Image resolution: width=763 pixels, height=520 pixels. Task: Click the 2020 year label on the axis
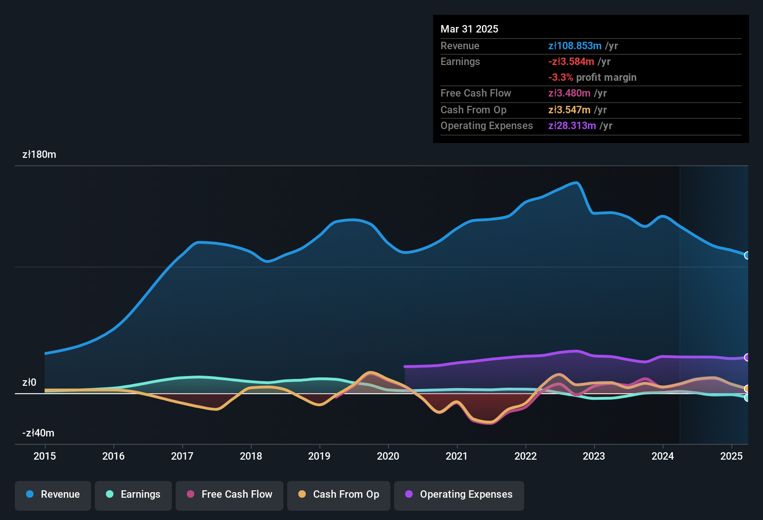point(388,456)
